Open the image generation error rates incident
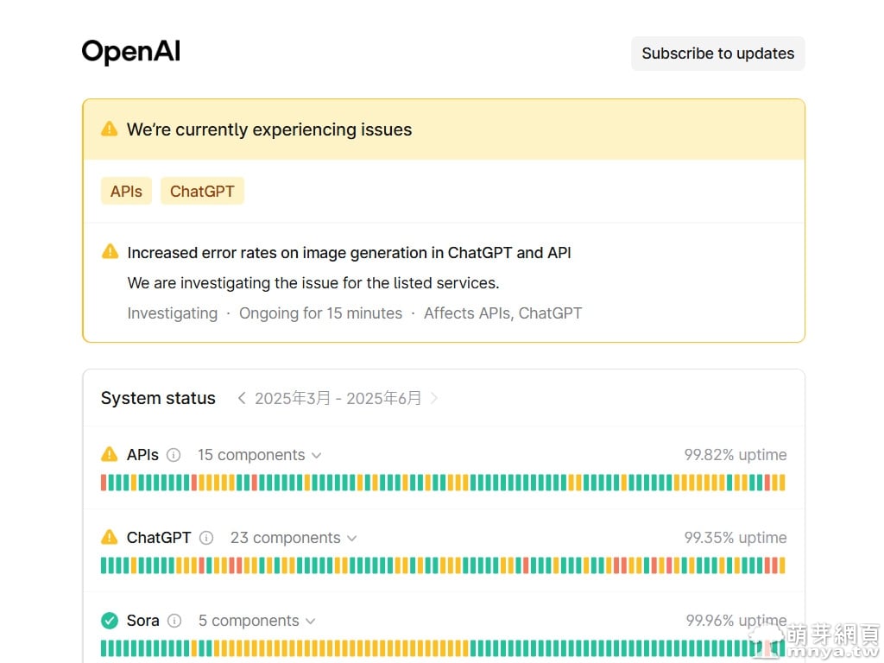Viewport: 884px width, 663px height. coord(349,253)
